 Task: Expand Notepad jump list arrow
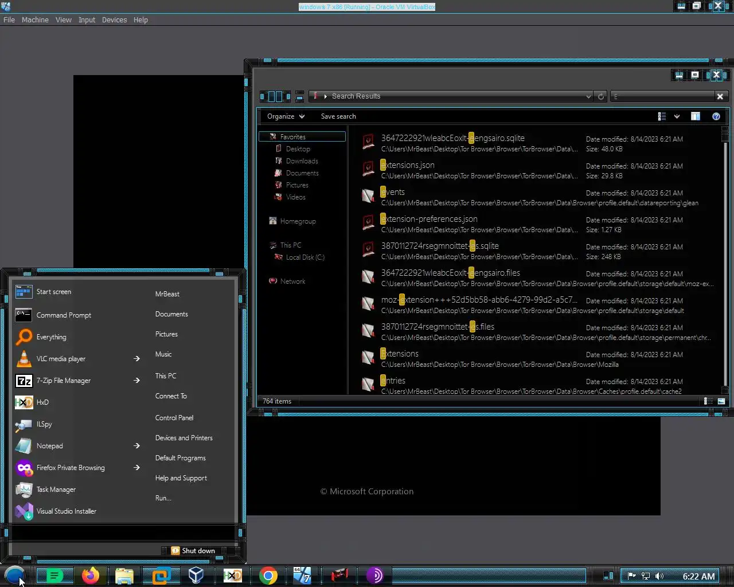[x=136, y=446]
